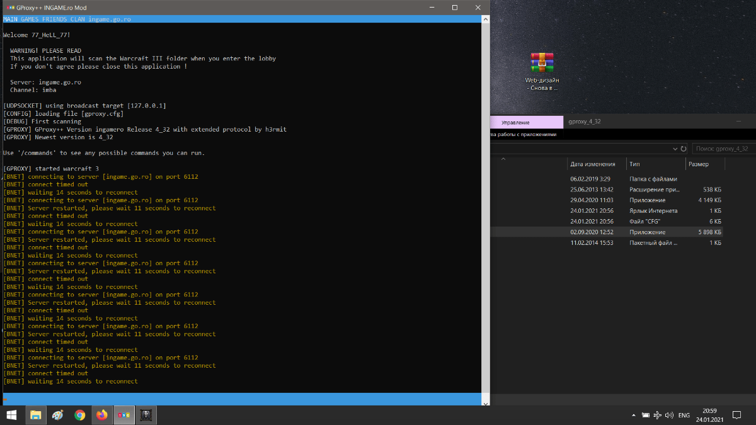756x425 pixels.
Task: Sort files by Дата изменения column
Action: pos(593,164)
